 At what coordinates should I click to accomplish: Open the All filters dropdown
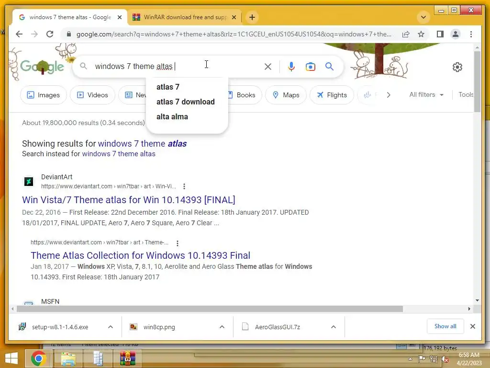click(x=426, y=94)
